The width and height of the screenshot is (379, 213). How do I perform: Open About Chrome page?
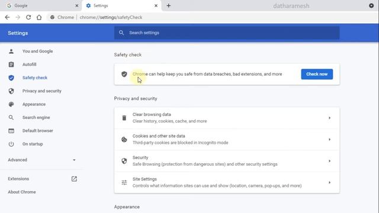click(x=22, y=192)
